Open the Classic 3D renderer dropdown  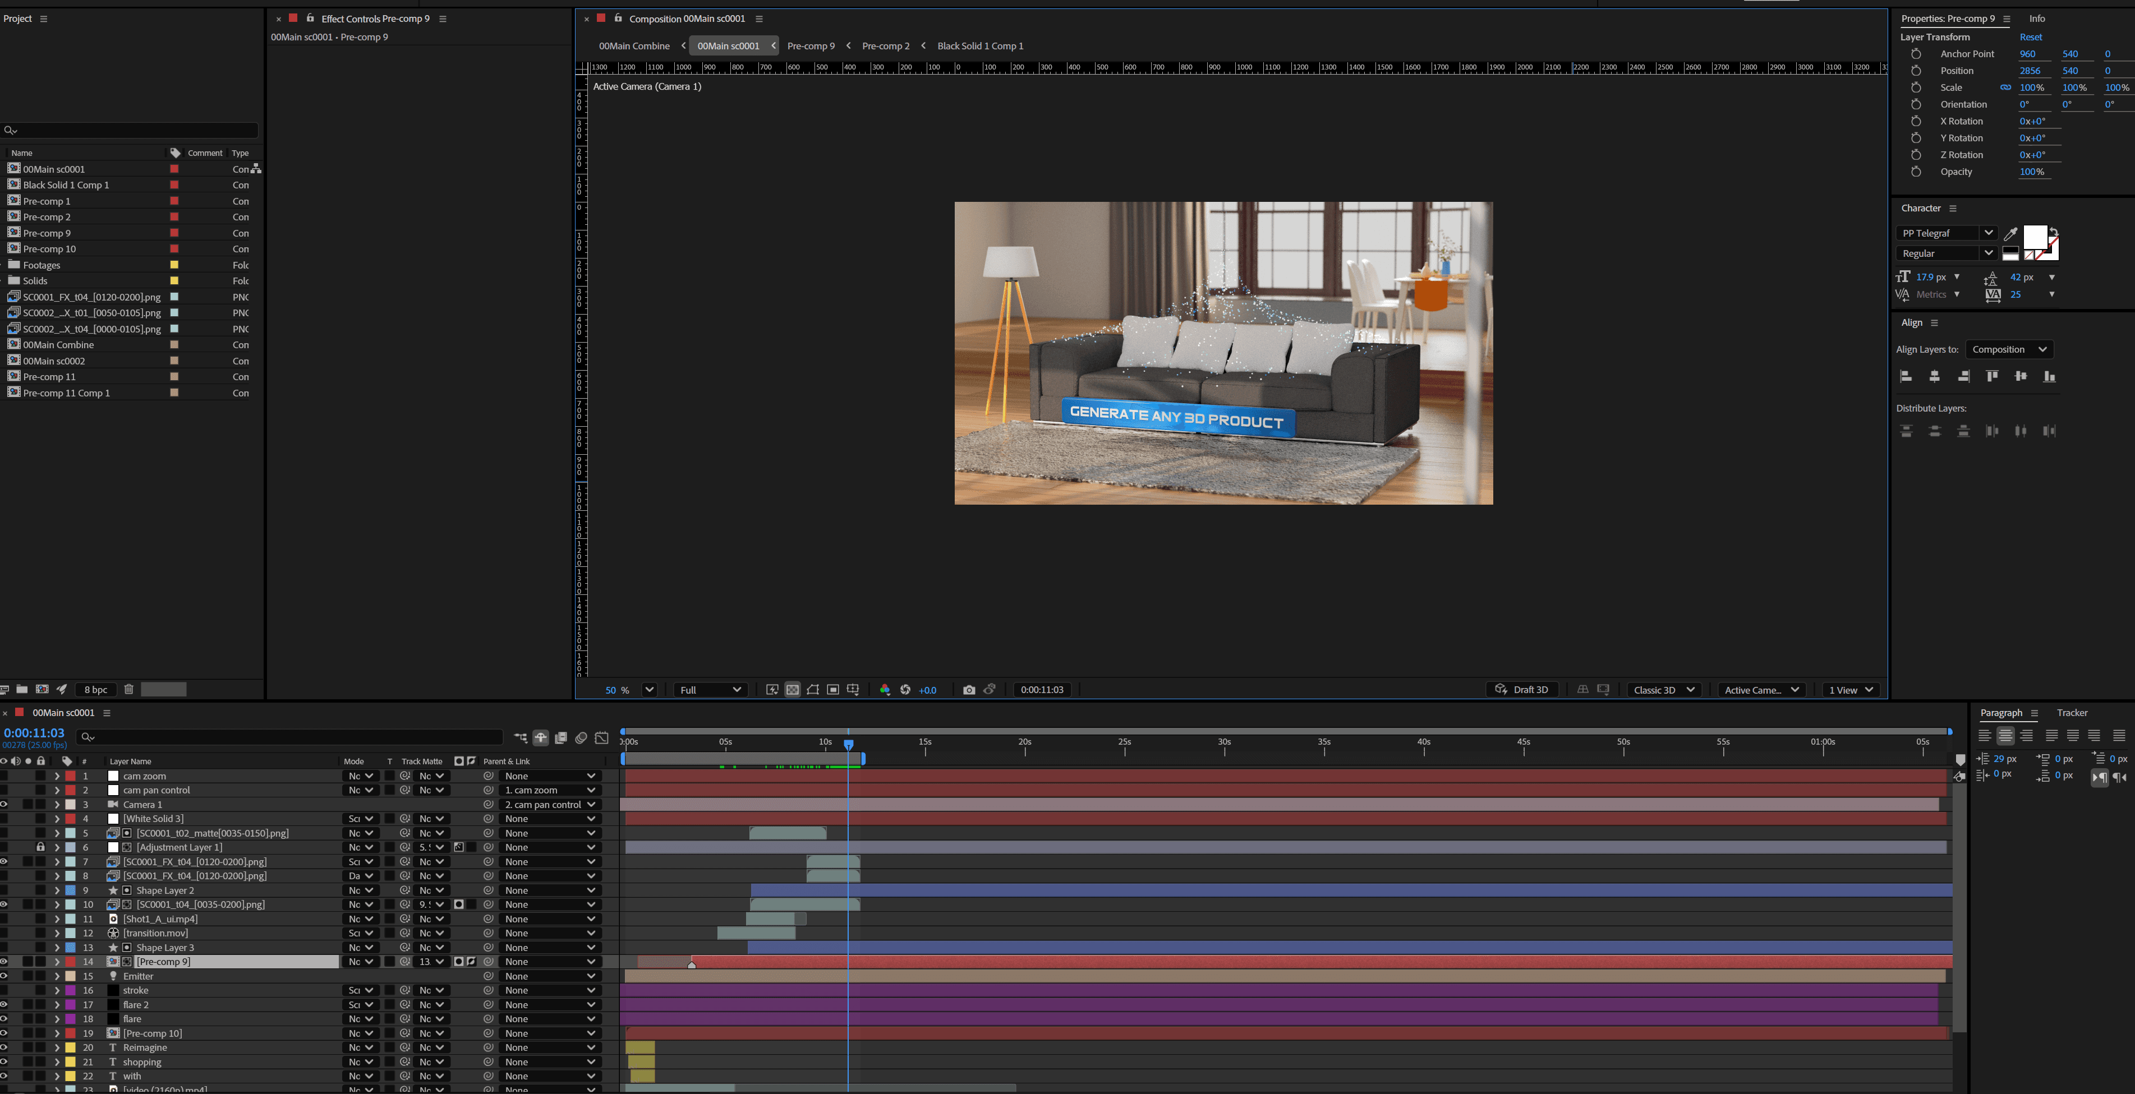point(1663,690)
